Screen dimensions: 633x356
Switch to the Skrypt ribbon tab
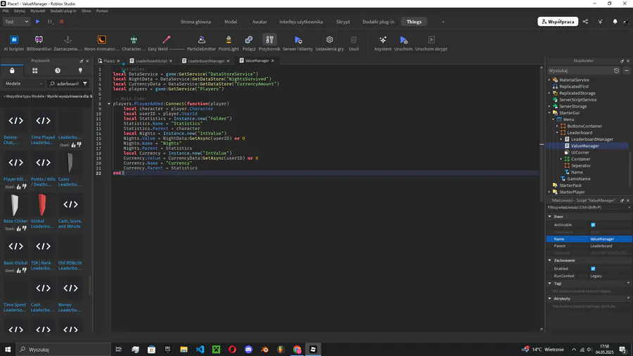click(343, 22)
